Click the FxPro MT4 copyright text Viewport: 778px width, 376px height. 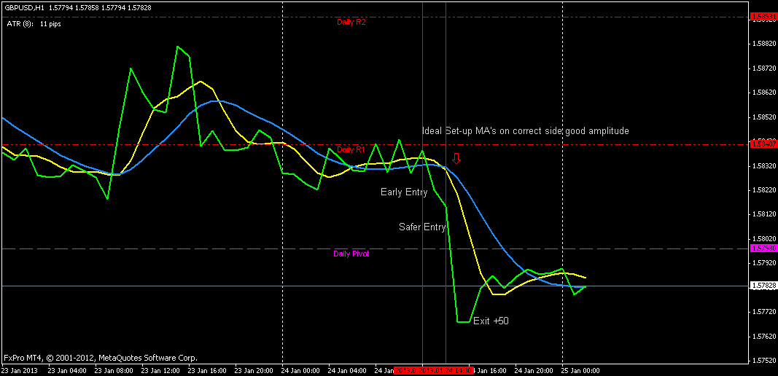[x=100, y=358]
